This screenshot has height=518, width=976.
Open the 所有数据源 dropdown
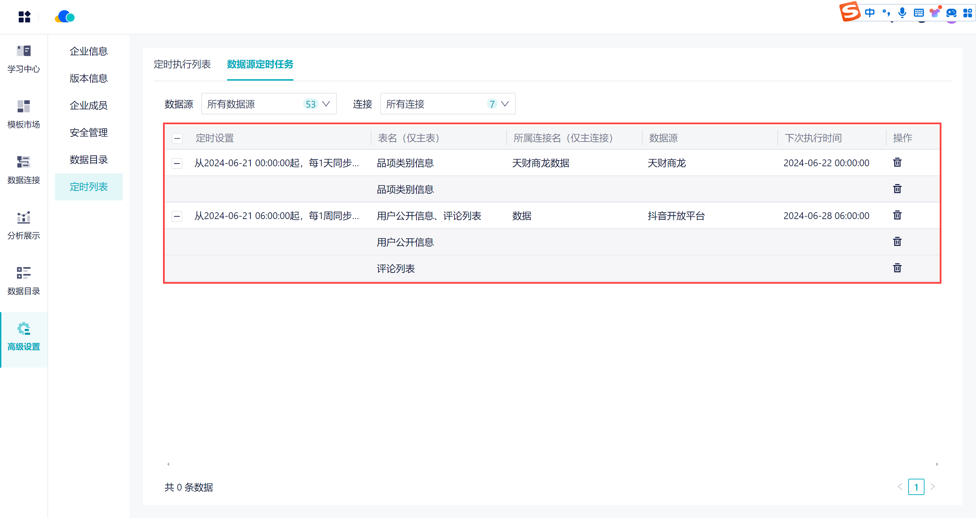[269, 104]
